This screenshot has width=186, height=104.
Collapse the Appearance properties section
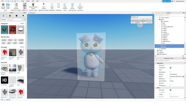[156, 63]
